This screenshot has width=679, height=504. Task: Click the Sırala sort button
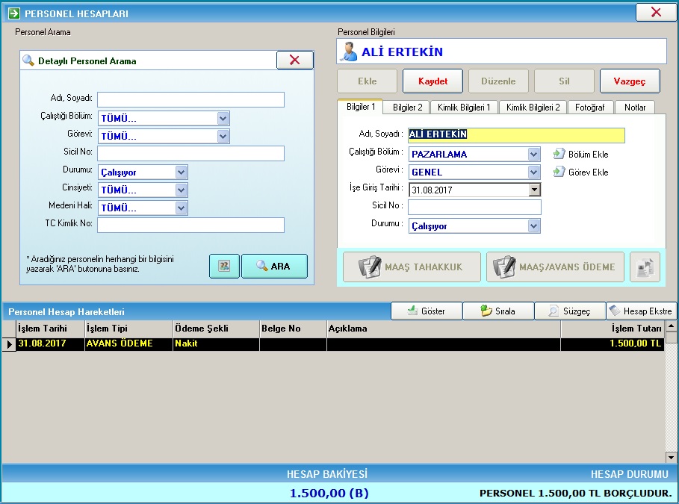pos(498,311)
